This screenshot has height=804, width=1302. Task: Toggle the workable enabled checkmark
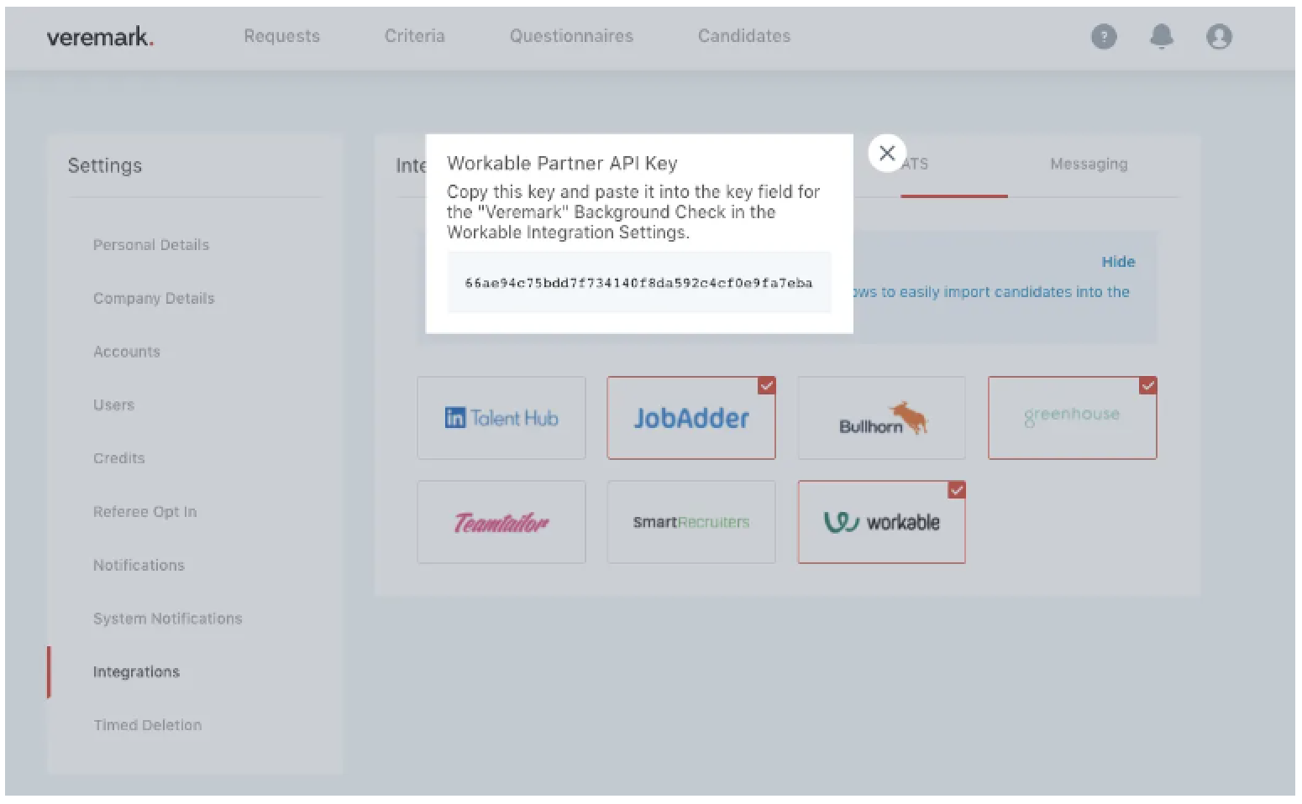957,489
